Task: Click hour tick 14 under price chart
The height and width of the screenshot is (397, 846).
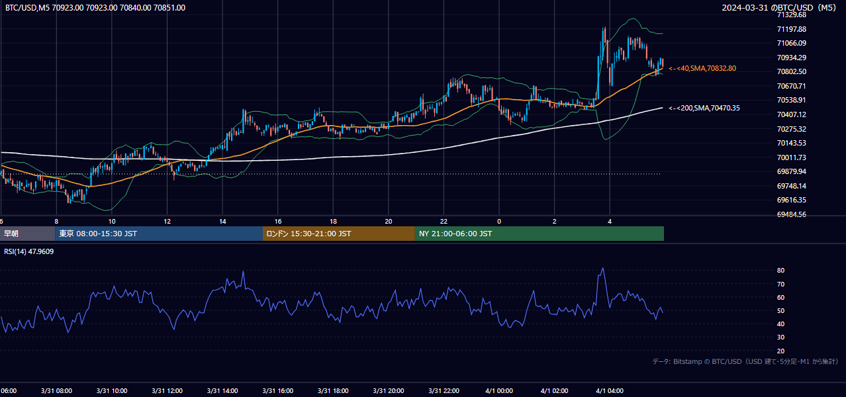Action: (222, 221)
